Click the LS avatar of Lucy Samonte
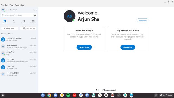 tap(3, 47)
